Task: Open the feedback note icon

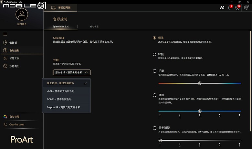Action: 247,7
